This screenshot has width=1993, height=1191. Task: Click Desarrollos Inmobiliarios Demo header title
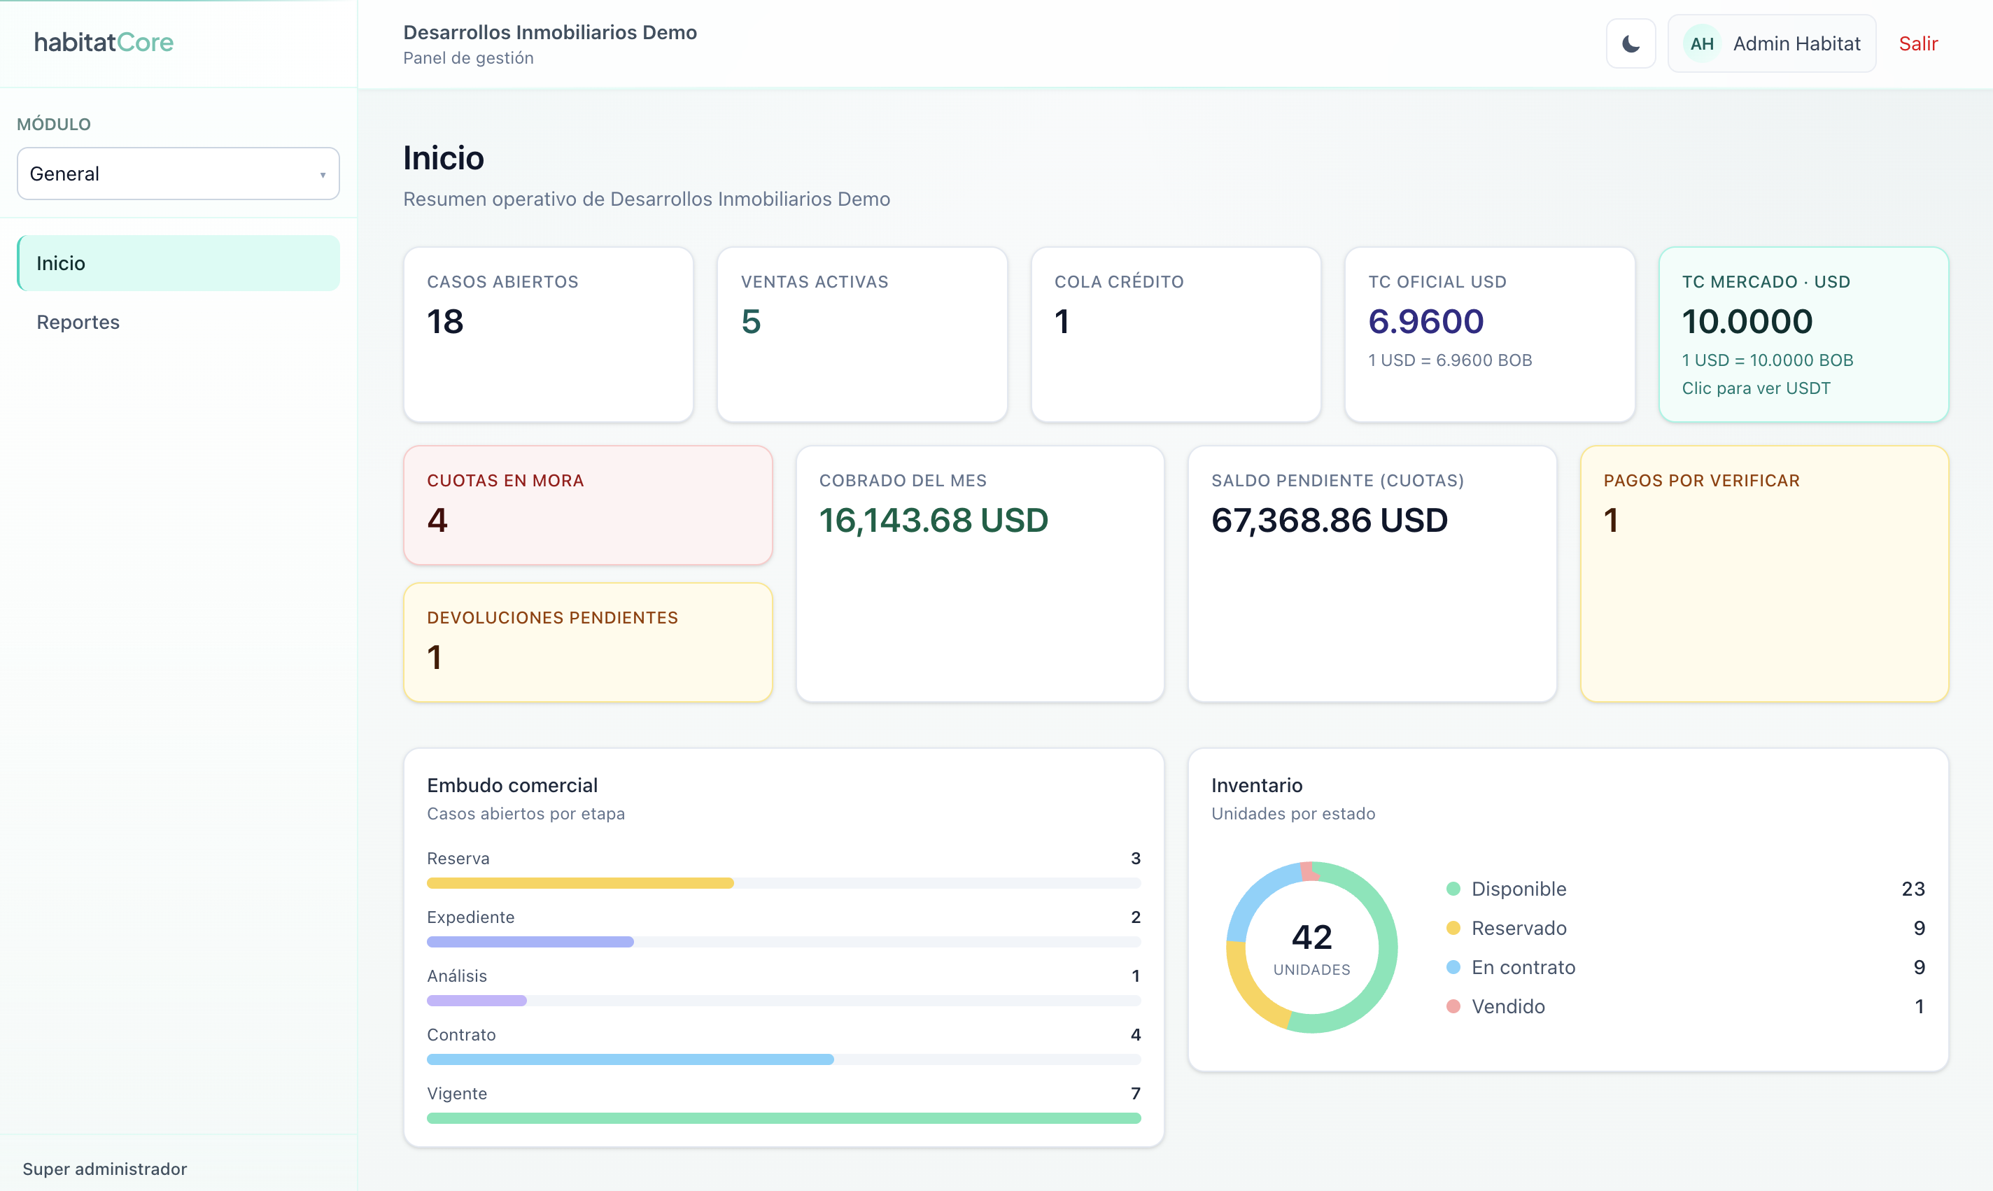point(549,32)
